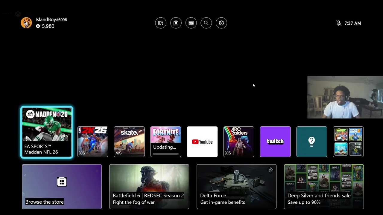Open the Microsoft Store icon in top bar

pyautogui.click(x=176, y=23)
